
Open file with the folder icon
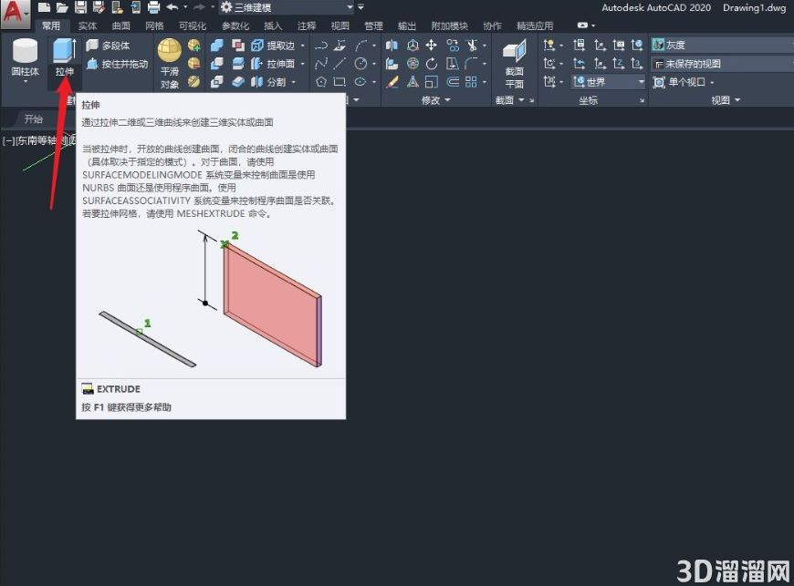[x=61, y=7]
